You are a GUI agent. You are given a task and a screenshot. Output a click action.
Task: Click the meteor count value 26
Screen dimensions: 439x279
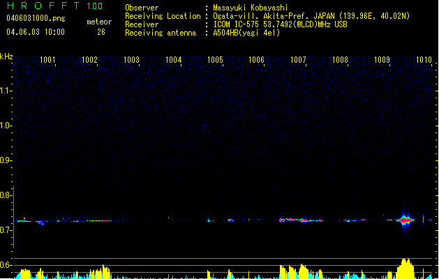pyautogui.click(x=101, y=32)
